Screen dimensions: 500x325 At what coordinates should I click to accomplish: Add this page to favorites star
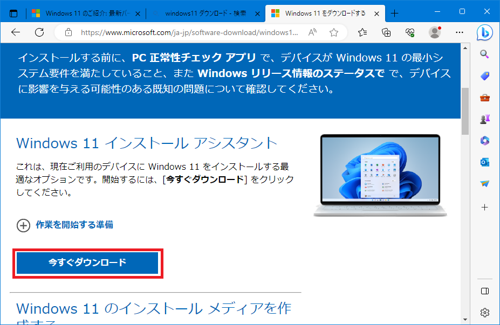tap(334, 32)
